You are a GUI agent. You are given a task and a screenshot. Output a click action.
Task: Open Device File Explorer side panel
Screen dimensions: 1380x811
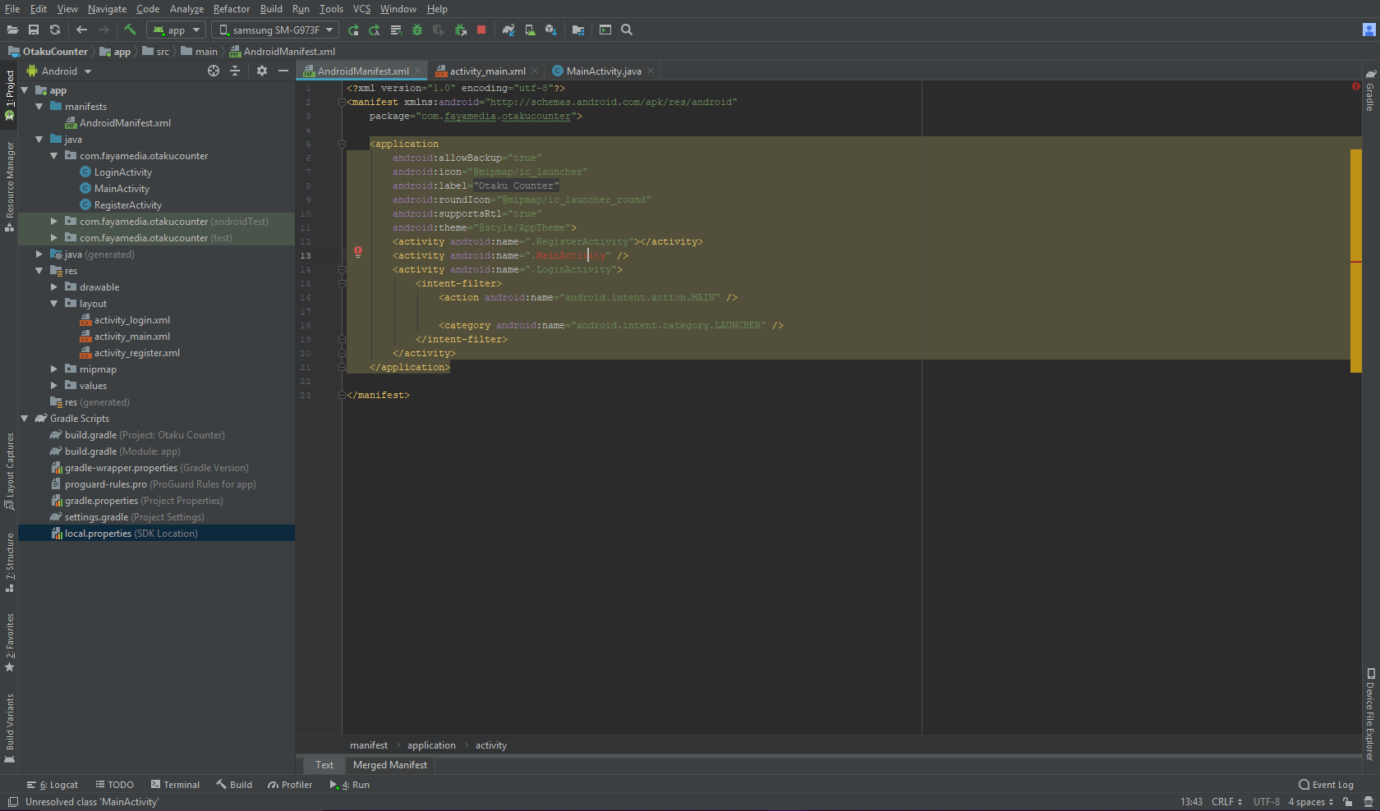pos(1370,714)
